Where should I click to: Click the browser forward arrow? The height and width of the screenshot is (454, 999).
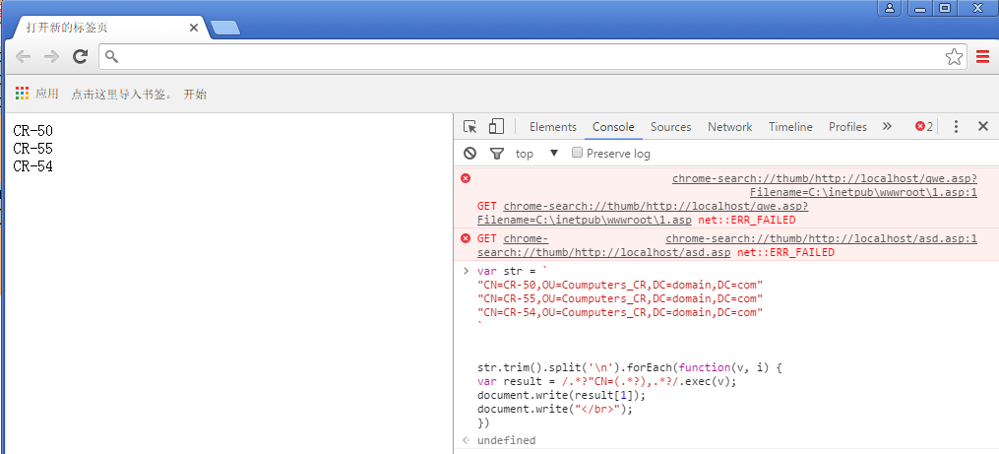[x=51, y=57]
